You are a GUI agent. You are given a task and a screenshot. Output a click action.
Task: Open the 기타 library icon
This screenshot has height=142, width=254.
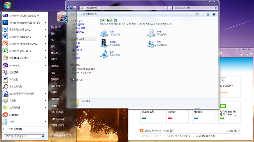(104, 33)
